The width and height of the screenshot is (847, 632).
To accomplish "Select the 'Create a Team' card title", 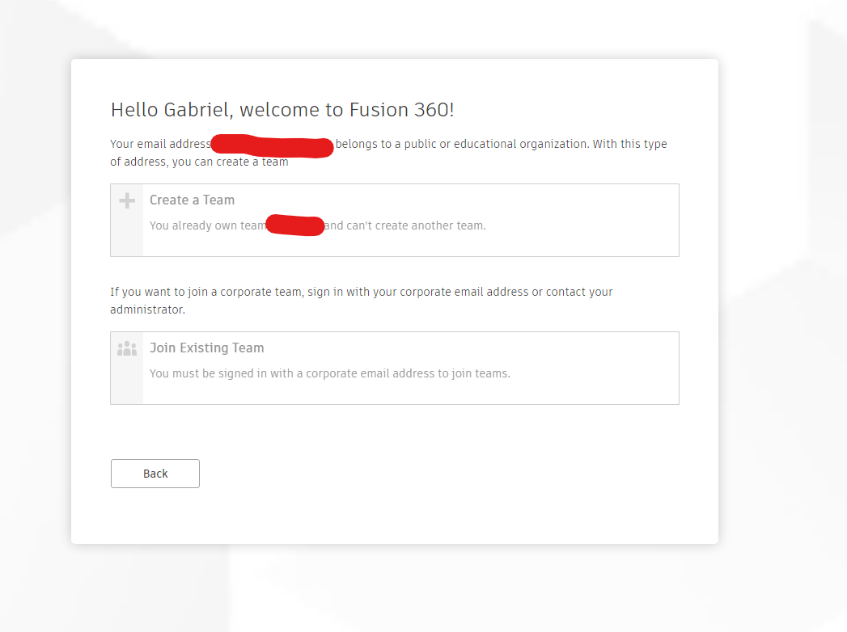I will point(192,200).
